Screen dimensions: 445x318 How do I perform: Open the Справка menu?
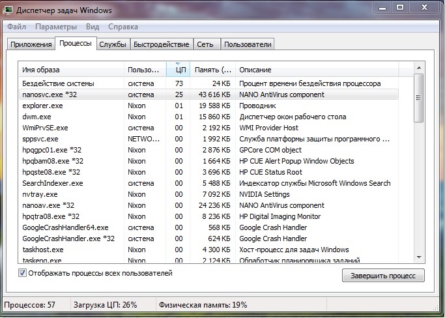[122, 27]
